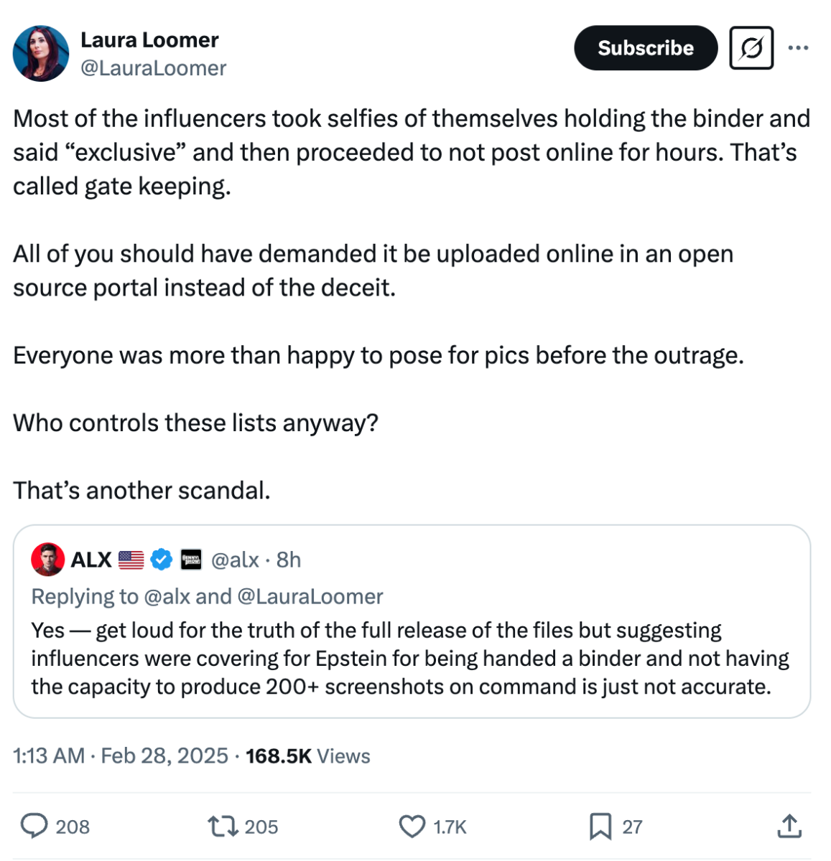Bookmark the post with the bookmark icon

coord(602,827)
